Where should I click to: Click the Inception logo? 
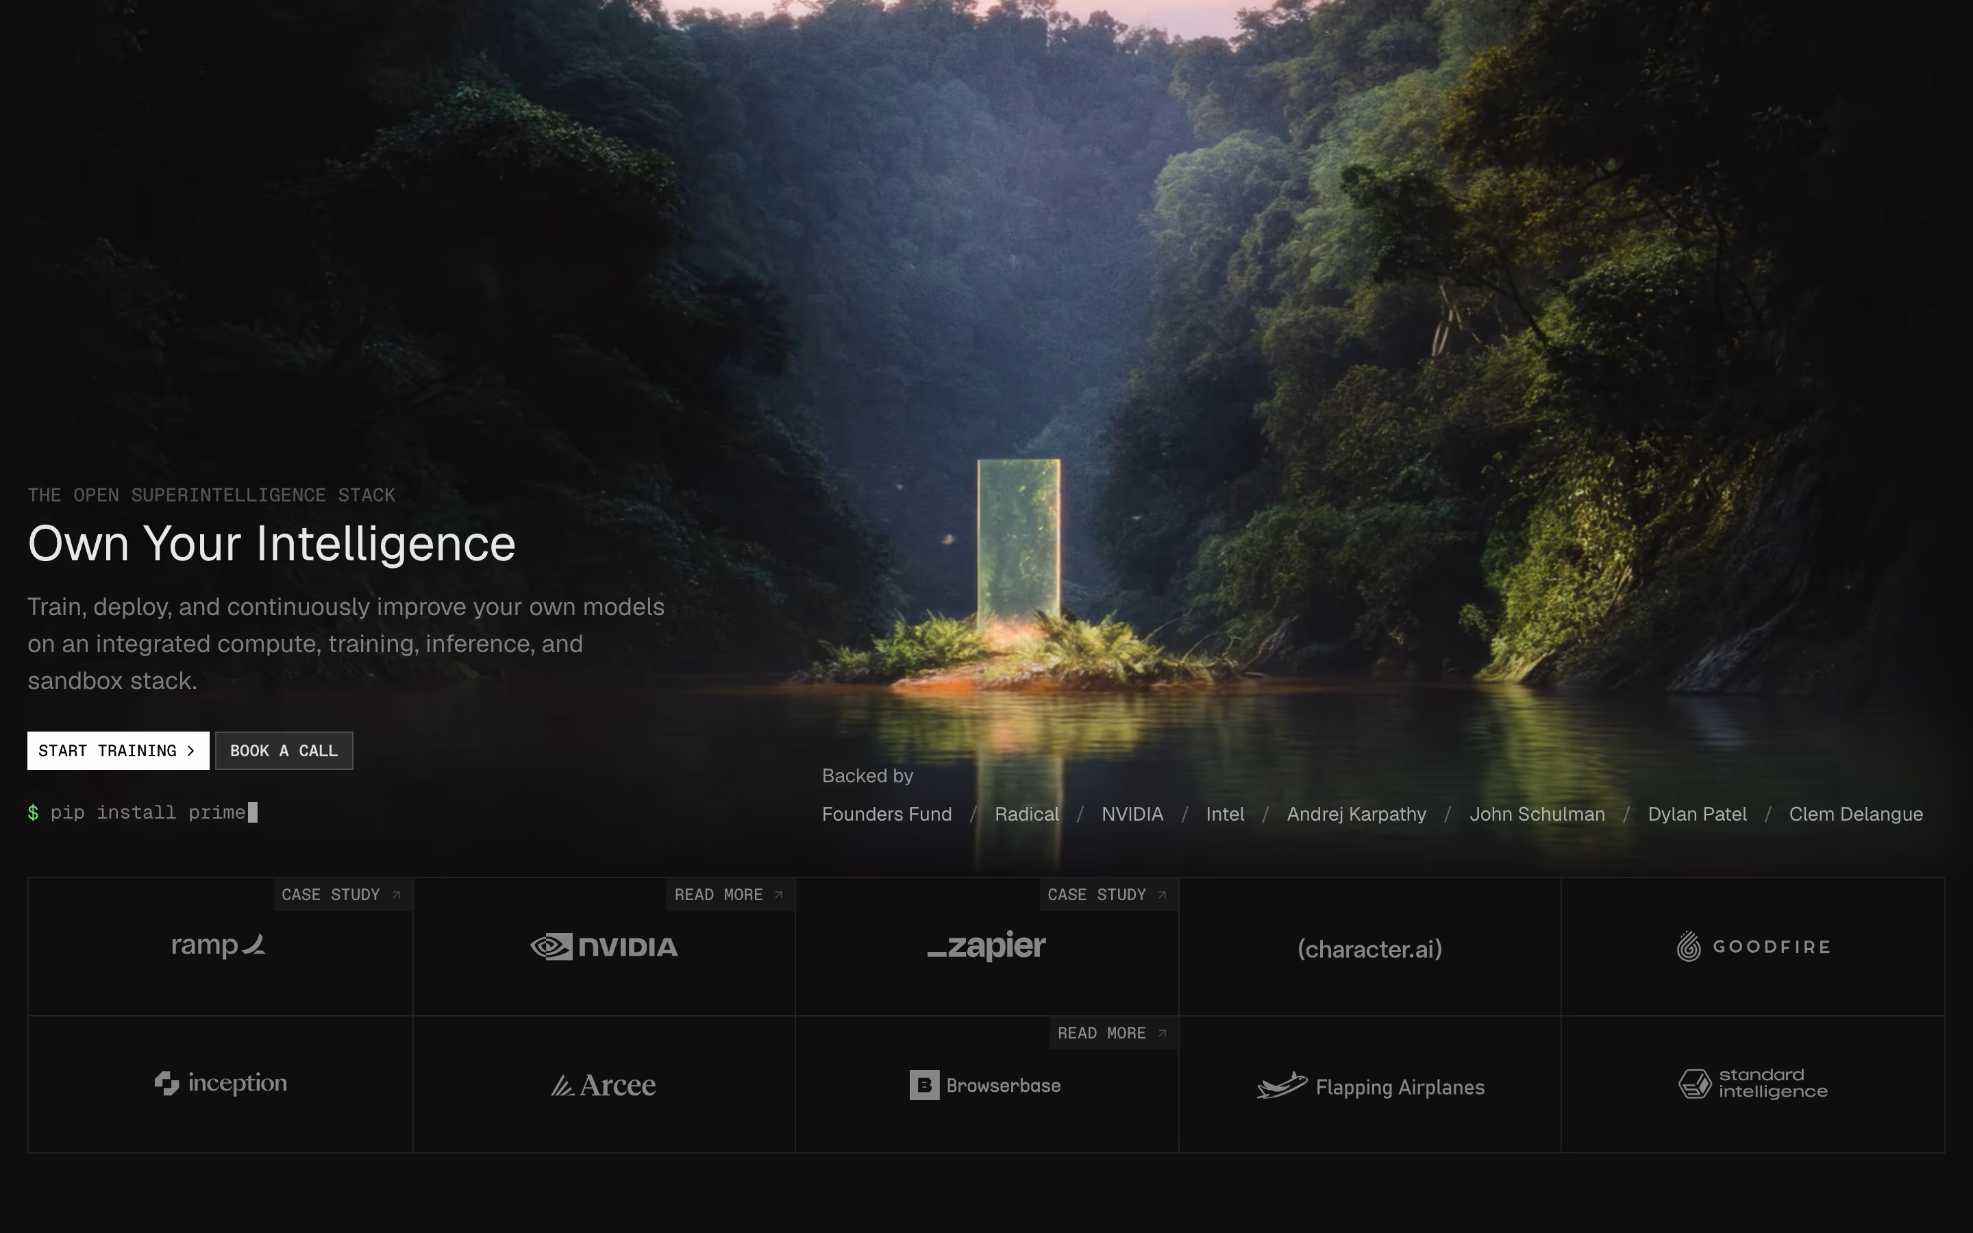[x=221, y=1083]
